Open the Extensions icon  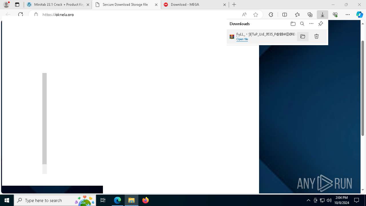point(271,15)
